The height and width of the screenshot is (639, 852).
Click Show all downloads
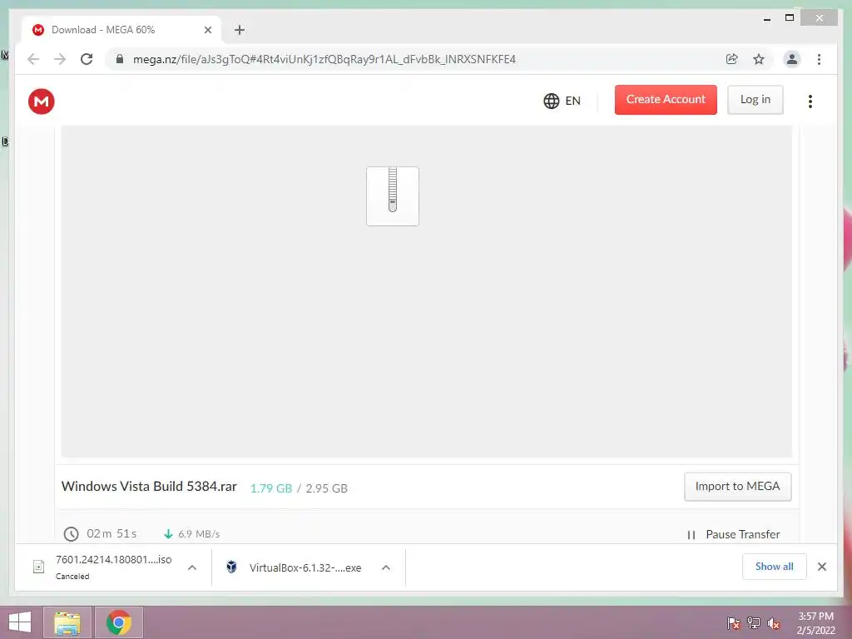(x=775, y=567)
